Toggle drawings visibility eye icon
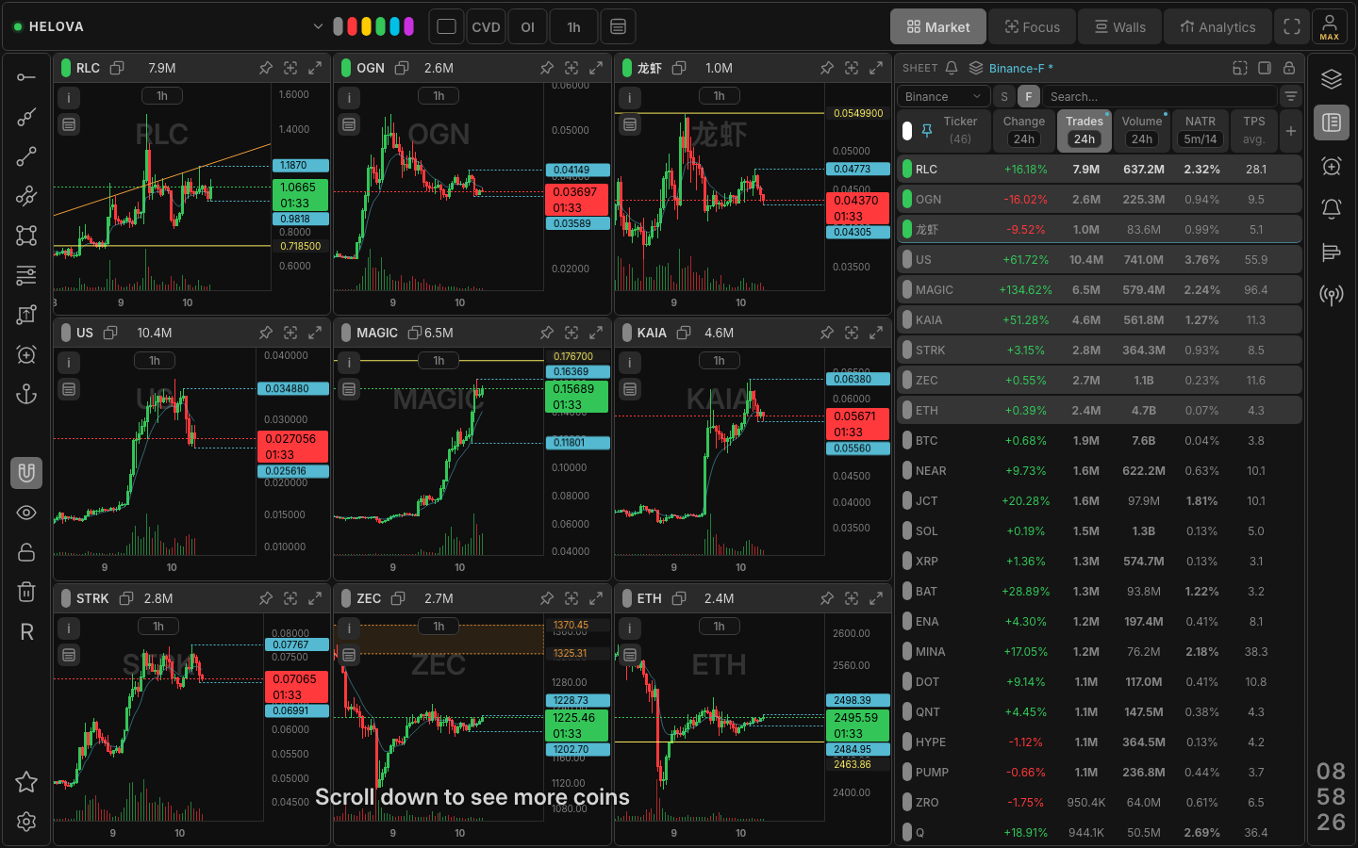This screenshot has width=1358, height=848. pyautogui.click(x=26, y=513)
